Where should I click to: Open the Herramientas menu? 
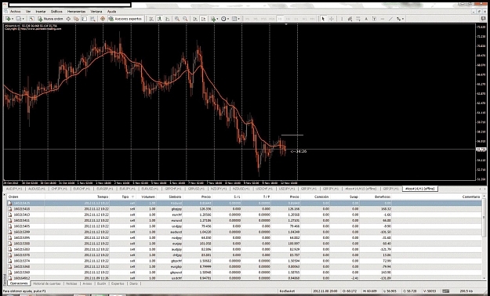click(x=76, y=12)
